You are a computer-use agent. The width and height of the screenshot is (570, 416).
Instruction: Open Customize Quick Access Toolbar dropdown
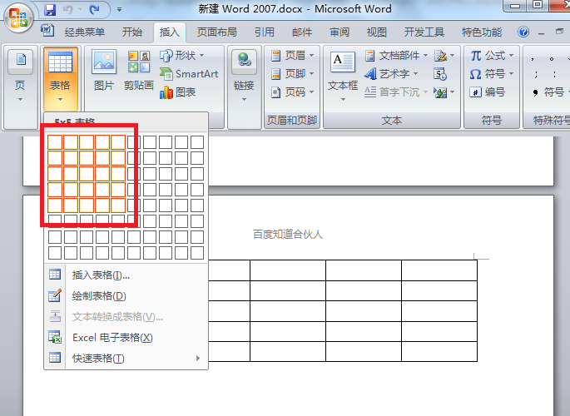(x=119, y=10)
